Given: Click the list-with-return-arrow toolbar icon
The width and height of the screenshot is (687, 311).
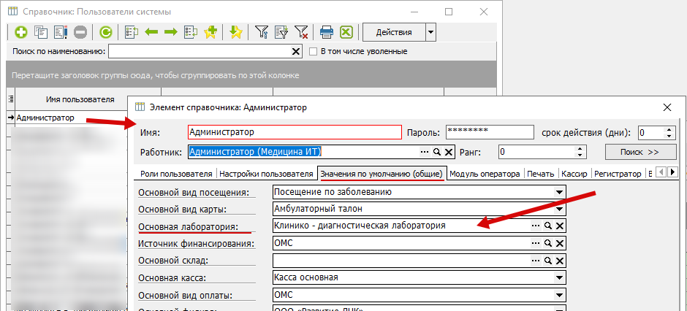Looking at the screenshot, I should coord(191,32).
